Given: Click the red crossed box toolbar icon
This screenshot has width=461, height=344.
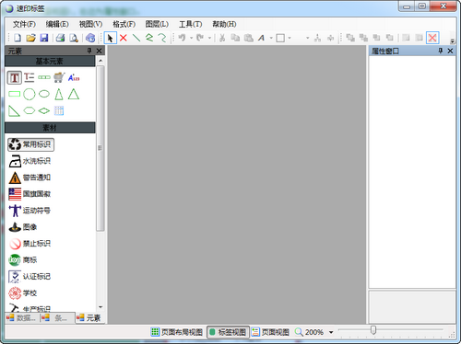Looking at the screenshot, I should pos(432,38).
